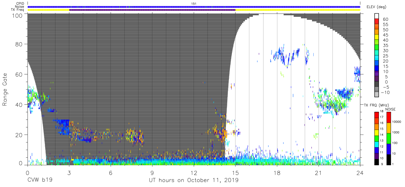405x187 pixels.
Task: Click the 'Noise' row label at top left
Action: [x=19, y=7]
